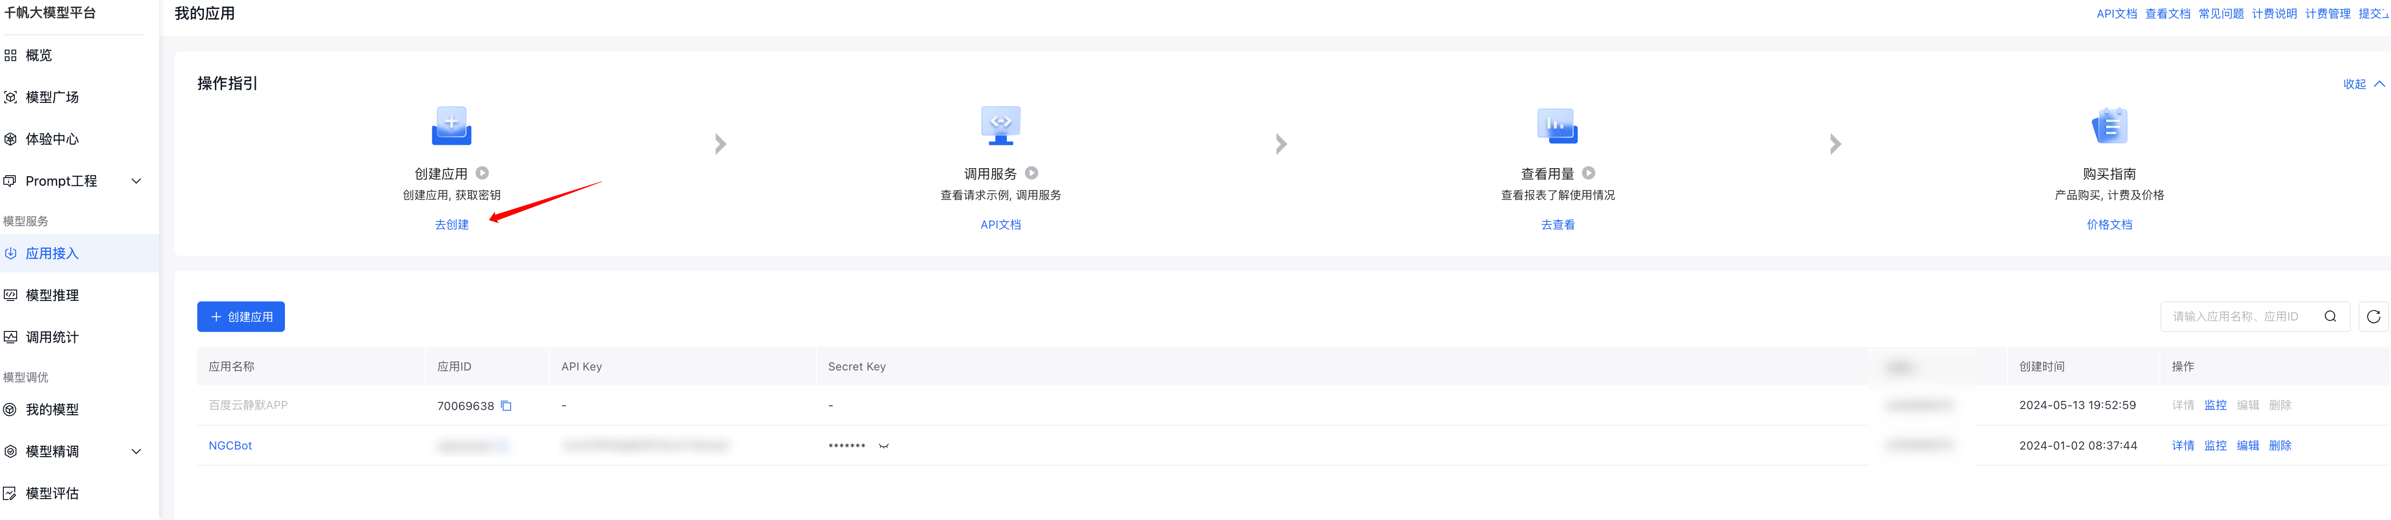Reveal the NGCBot Secret Key
Image resolution: width=2391 pixels, height=520 pixels.
[883, 446]
